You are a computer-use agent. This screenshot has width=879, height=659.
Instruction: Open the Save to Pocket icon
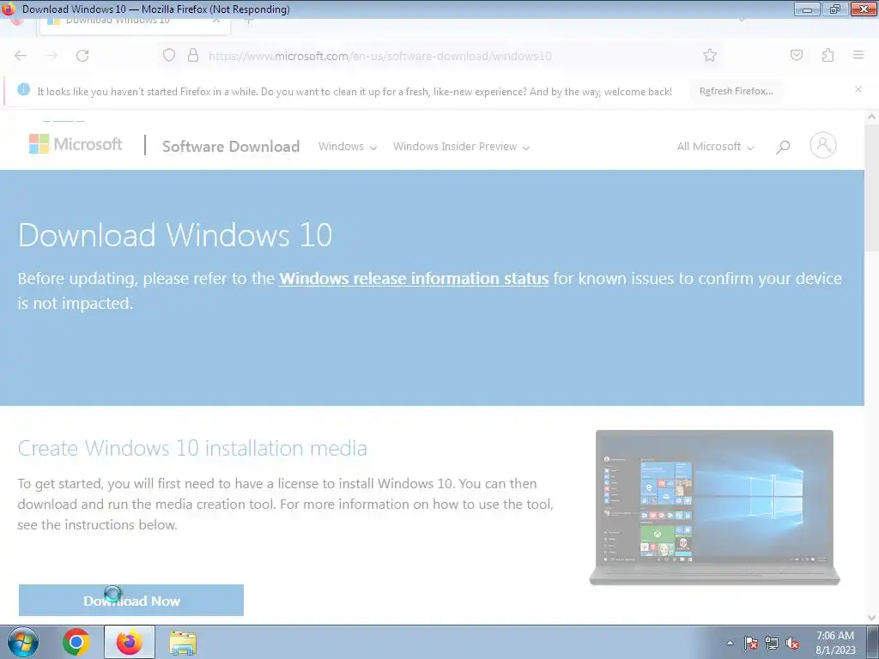pos(796,56)
